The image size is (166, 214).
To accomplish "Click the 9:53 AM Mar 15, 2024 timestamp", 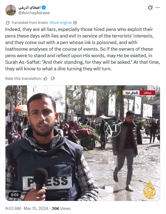I will [x=27, y=209].
